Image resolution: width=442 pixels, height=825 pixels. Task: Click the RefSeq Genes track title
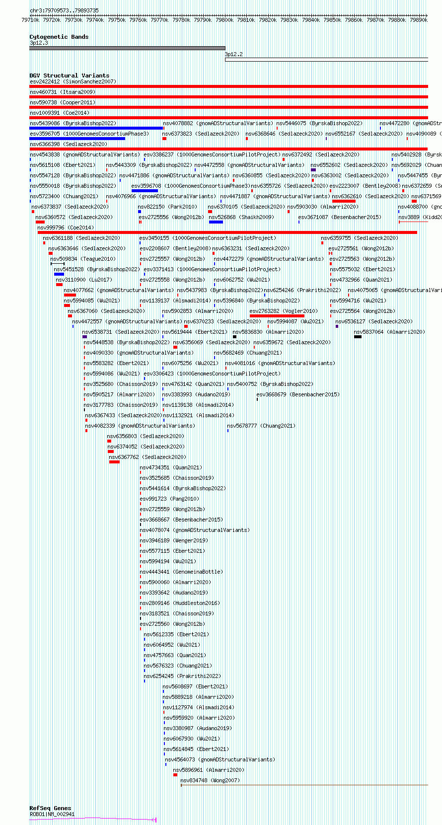[50, 808]
